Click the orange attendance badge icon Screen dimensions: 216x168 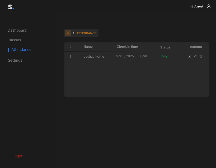tap(68, 33)
